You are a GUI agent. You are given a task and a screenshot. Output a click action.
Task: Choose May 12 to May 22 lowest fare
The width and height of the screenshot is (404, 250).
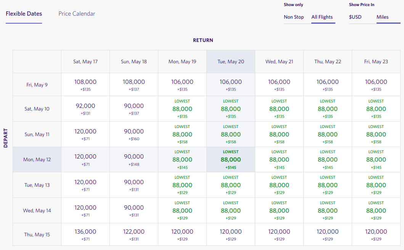coord(327,159)
